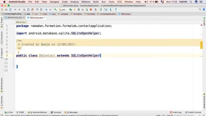Viewport: 206px width, 116px height.
Task: Click the ContactApplication breadcrumb
Action: [12, 14]
